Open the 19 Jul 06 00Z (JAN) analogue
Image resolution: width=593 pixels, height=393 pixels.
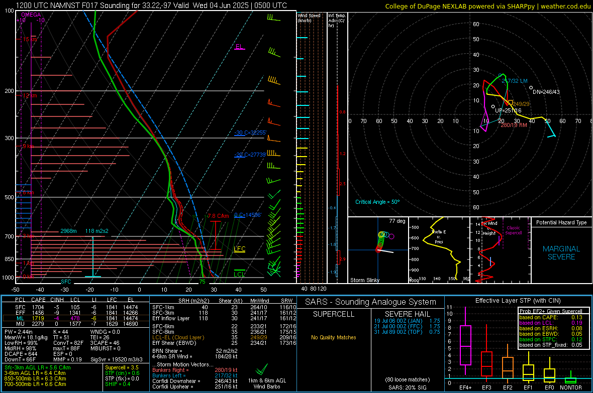pos(407,320)
